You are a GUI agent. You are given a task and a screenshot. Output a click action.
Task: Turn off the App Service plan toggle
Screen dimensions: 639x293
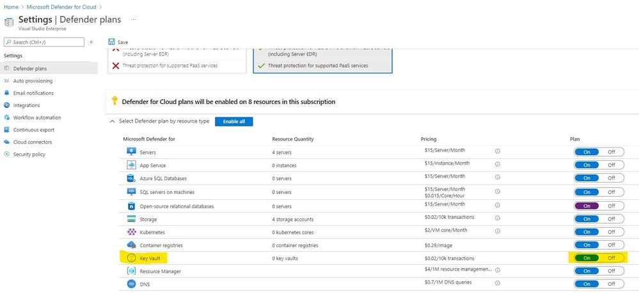tap(611, 165)
